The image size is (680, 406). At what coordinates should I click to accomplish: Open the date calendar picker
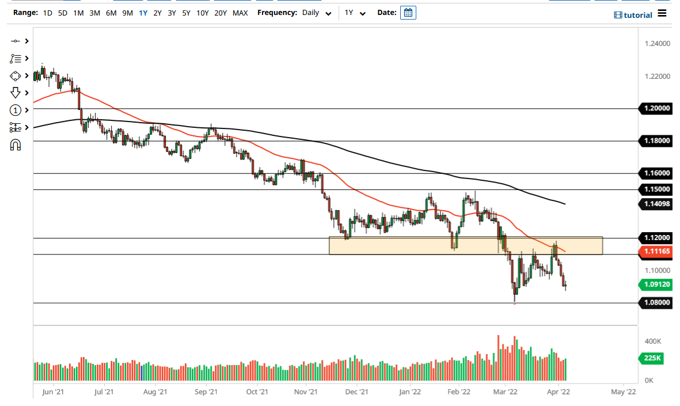click(x=408, y=12)
